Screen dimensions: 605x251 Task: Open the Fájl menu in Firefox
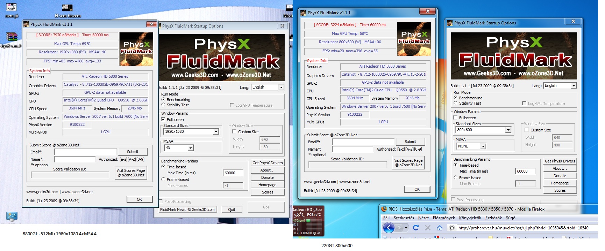[x=386, y=218]
